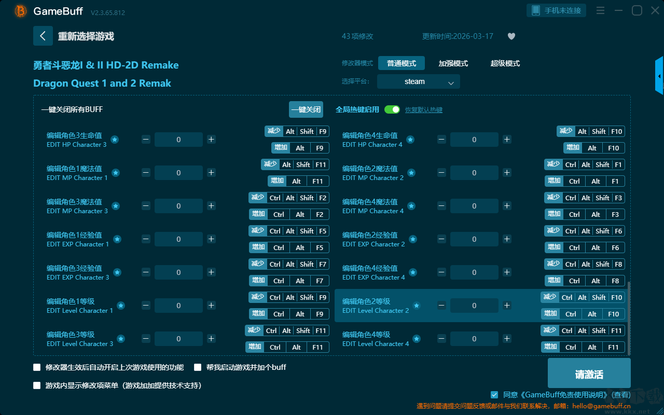Check 修改器生效后自动开启上次游戏使用的功能
The width and height of the screenshot is (664, 415).
tap(37, 367)
